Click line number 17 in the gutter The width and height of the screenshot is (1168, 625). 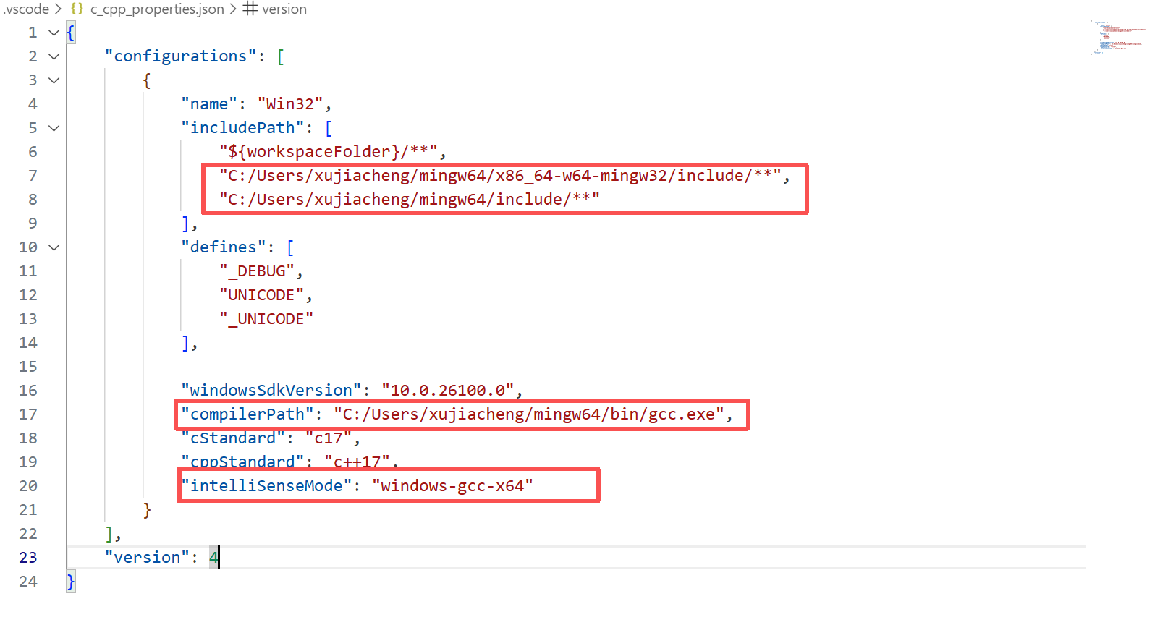tap(28, 414)
